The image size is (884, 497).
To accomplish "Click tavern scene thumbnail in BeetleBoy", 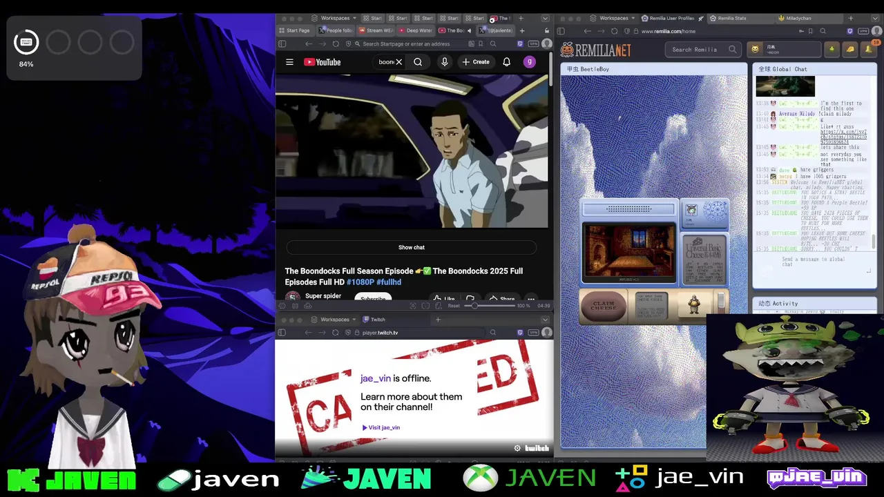I will tap(629, 253).
